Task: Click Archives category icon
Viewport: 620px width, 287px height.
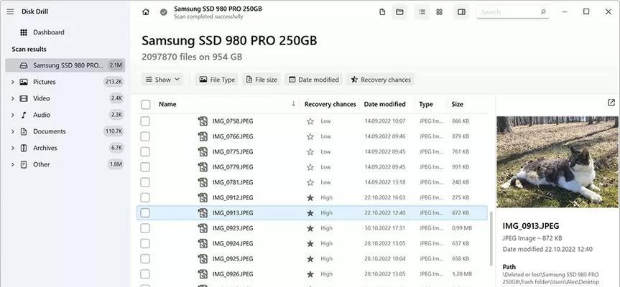Action: (24, 148)
